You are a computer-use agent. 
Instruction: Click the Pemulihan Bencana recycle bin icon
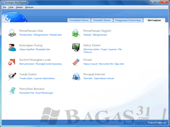pos(12,91)
